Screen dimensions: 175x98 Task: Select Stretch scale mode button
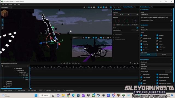tap(164, 55)
